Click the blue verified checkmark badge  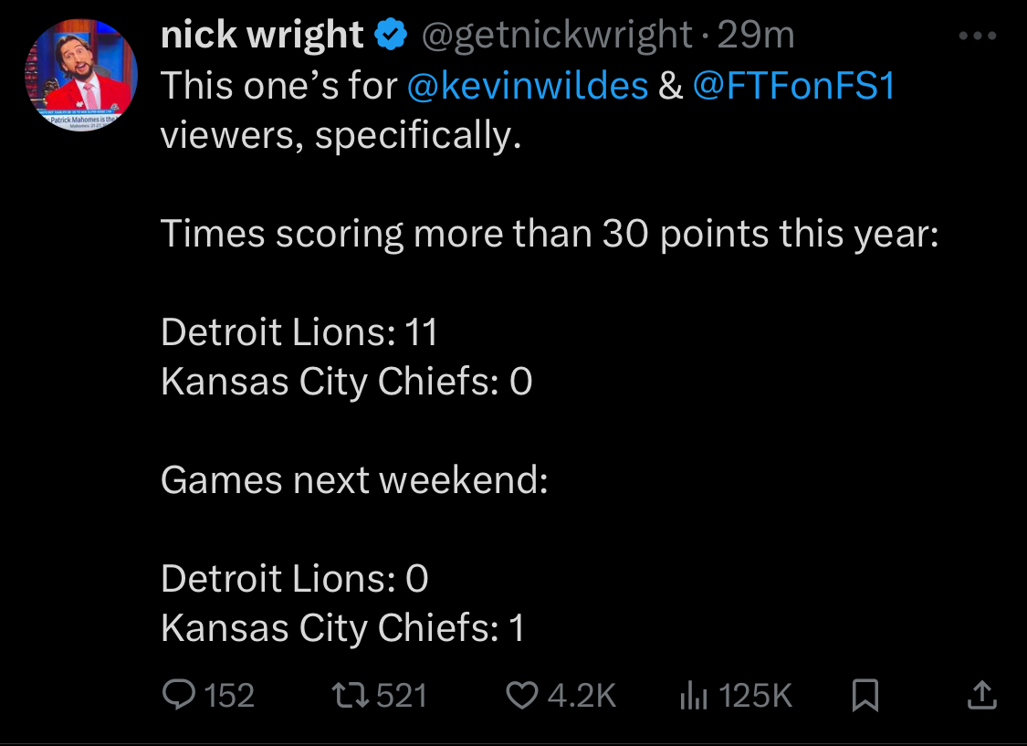[392, 36]
